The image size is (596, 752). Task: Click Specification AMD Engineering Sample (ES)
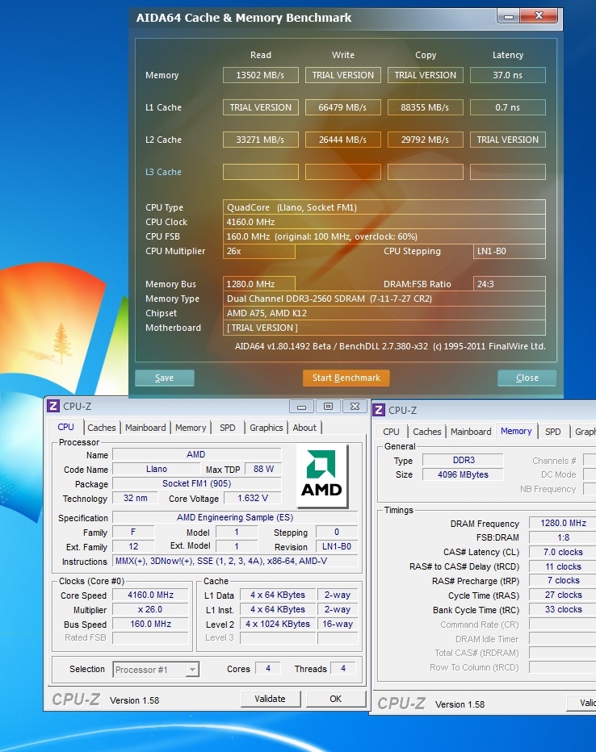coord(235,517)
